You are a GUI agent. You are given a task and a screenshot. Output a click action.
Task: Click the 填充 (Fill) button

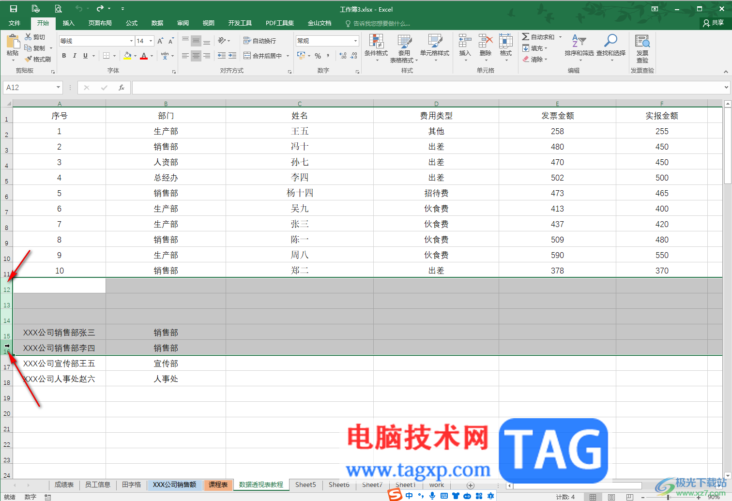coord(534,48)
